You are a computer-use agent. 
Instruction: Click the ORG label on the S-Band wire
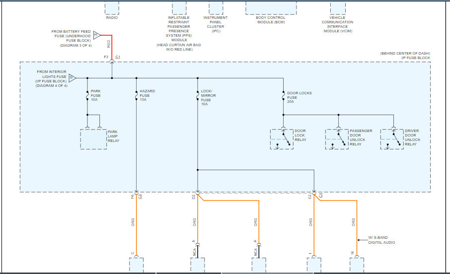tap(353, 222)
